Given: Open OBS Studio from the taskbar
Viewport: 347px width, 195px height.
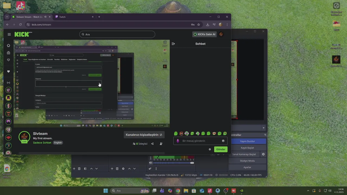Looking at the screenshot, I should pyautogui.click(x=226, y=191).
